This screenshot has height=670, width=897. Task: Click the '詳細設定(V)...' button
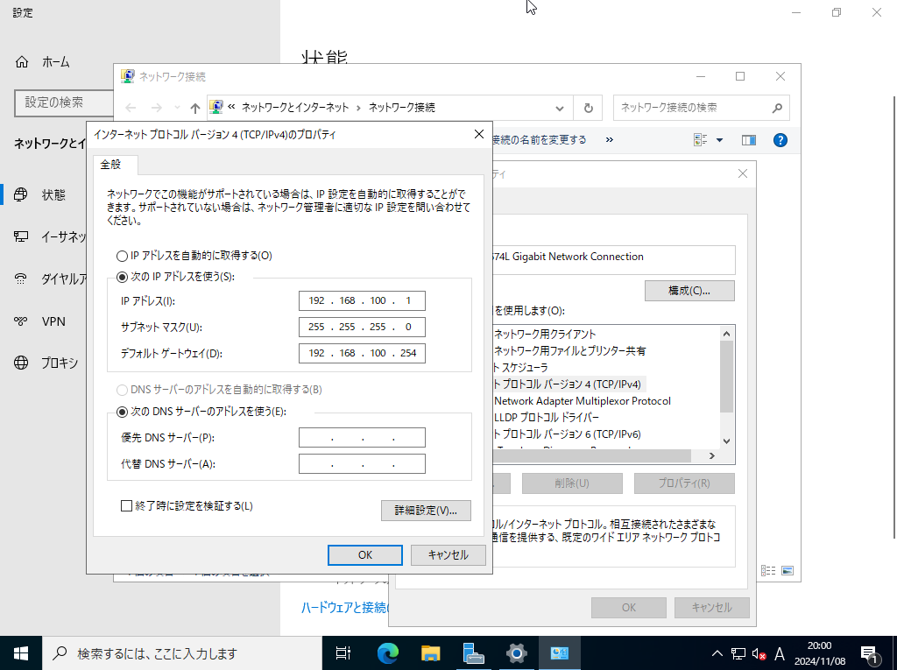coord(426,510)
